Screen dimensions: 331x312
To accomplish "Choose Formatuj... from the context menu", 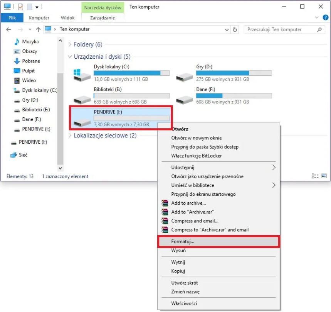I will point(183,242).
